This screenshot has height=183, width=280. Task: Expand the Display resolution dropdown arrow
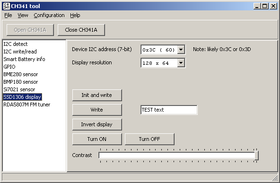(181, 63)
